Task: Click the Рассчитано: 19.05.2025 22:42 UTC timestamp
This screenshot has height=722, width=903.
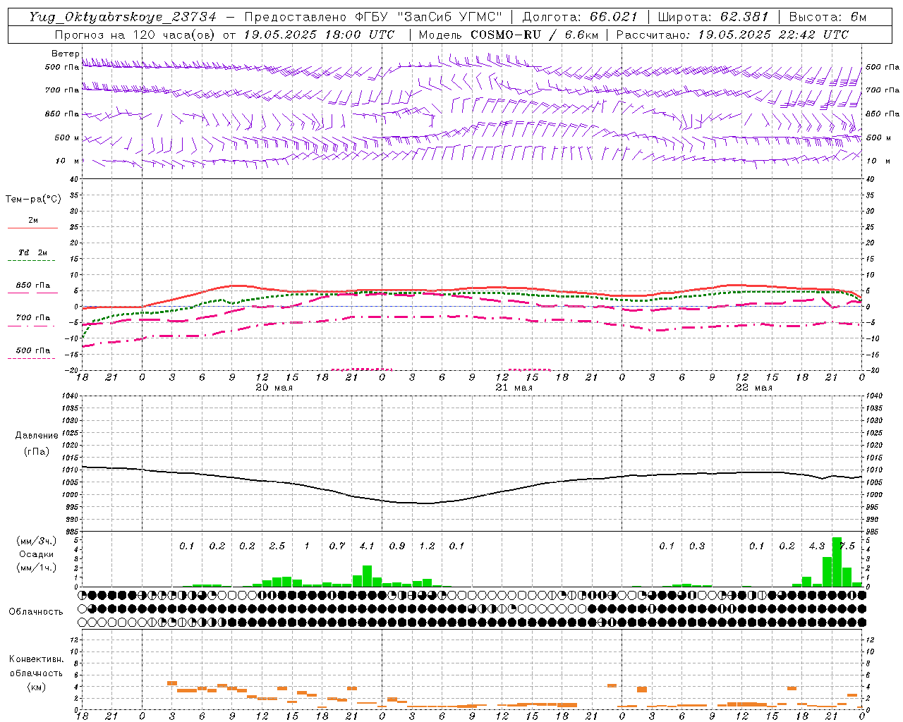Action: click(732, 35)
